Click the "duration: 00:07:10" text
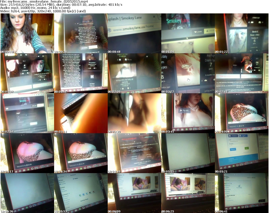 71,5
